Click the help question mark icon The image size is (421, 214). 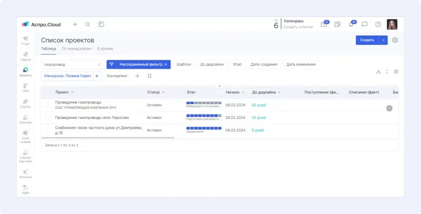click(x=378, y=24)
